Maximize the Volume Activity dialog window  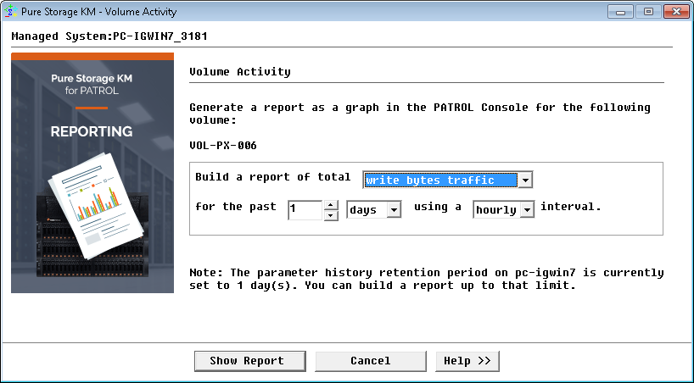coord(647,11)
